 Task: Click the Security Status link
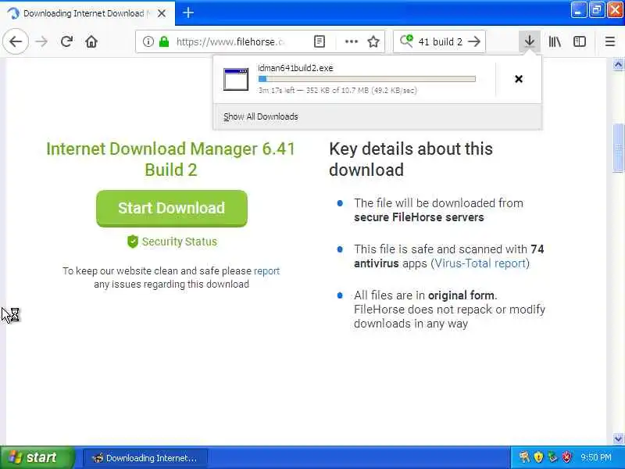point(180,242)
